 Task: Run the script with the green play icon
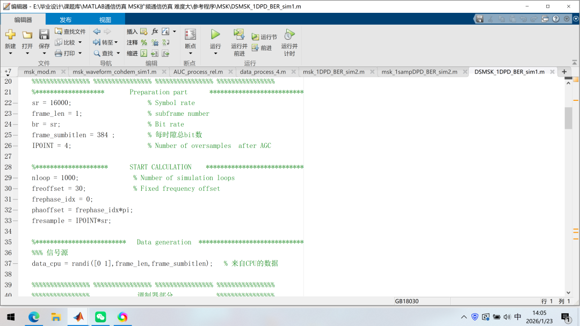point(215,34)
